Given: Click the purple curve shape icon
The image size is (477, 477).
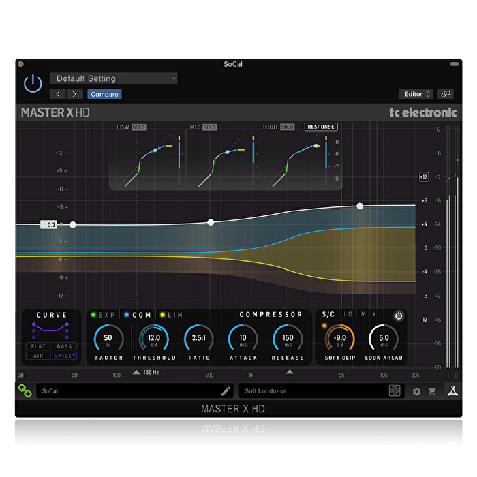Looking at the screenshot, I should (50, 330).
